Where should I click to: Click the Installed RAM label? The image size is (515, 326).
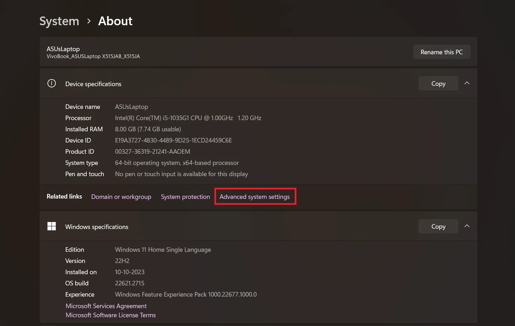(84, 129)
